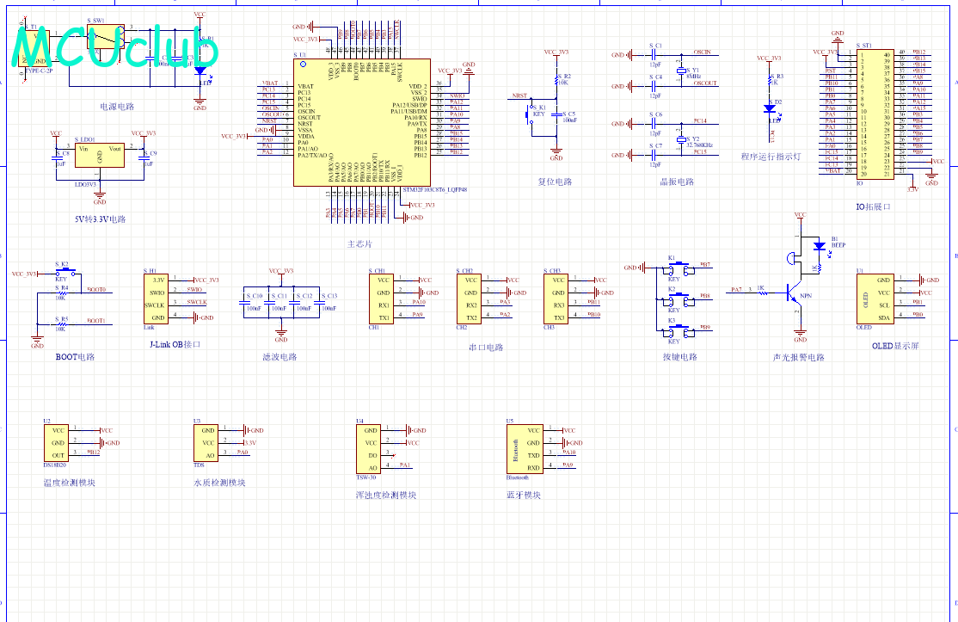Click the 声光报警电路 caption
The height and width of the screenshot is (622, 958).
[798, 357]
